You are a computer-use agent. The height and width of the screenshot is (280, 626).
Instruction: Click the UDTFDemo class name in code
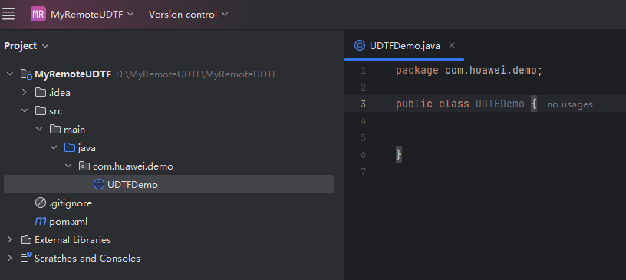[x=500, y=104]
